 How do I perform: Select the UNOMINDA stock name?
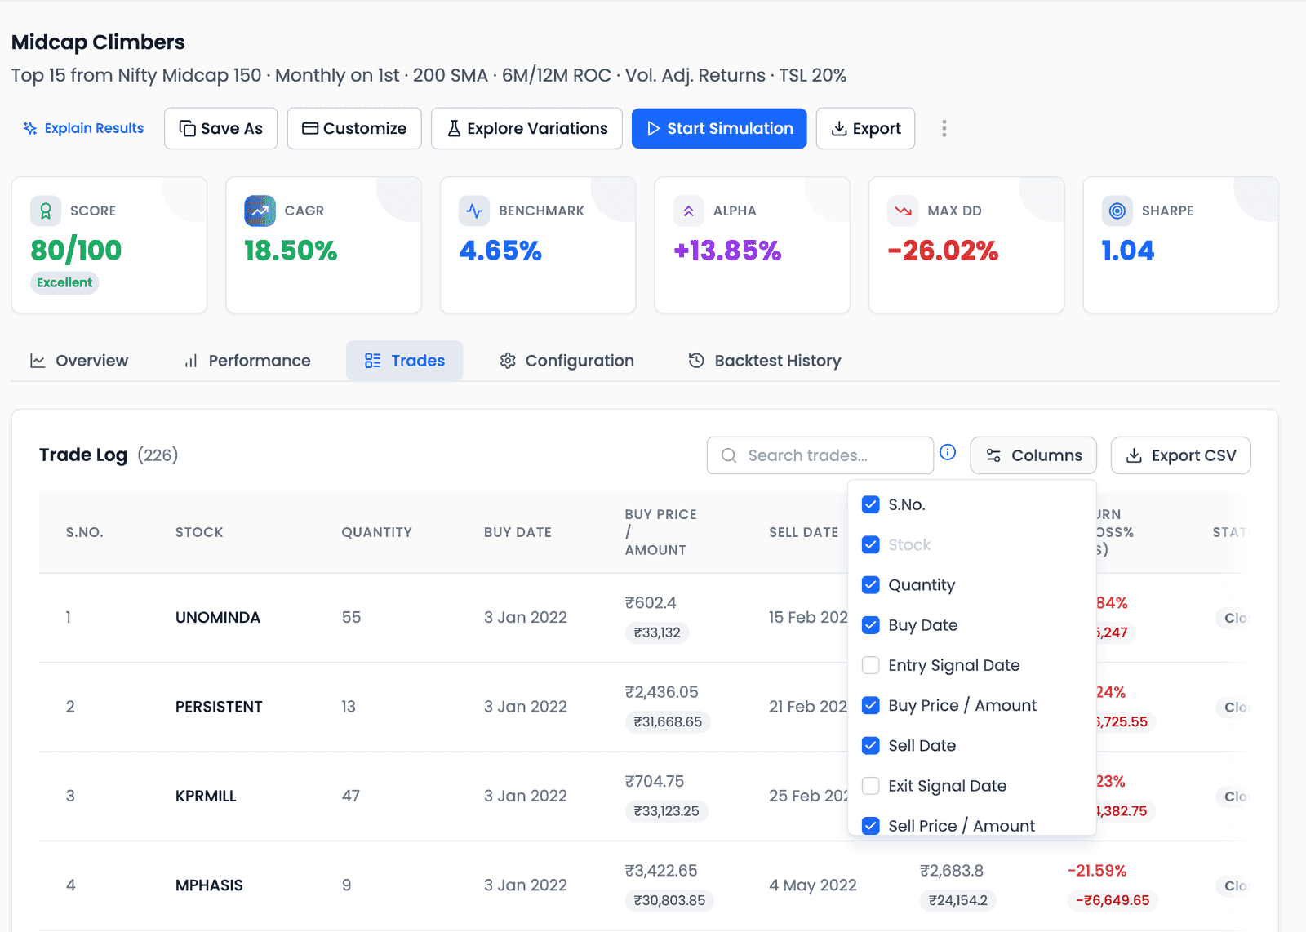pos(218,618)
